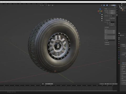Open viewport Options dropdown

pos(115,7)
